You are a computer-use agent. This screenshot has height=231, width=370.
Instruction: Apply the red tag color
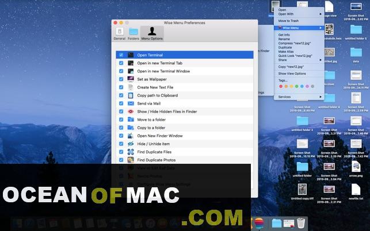click(281, 87)
